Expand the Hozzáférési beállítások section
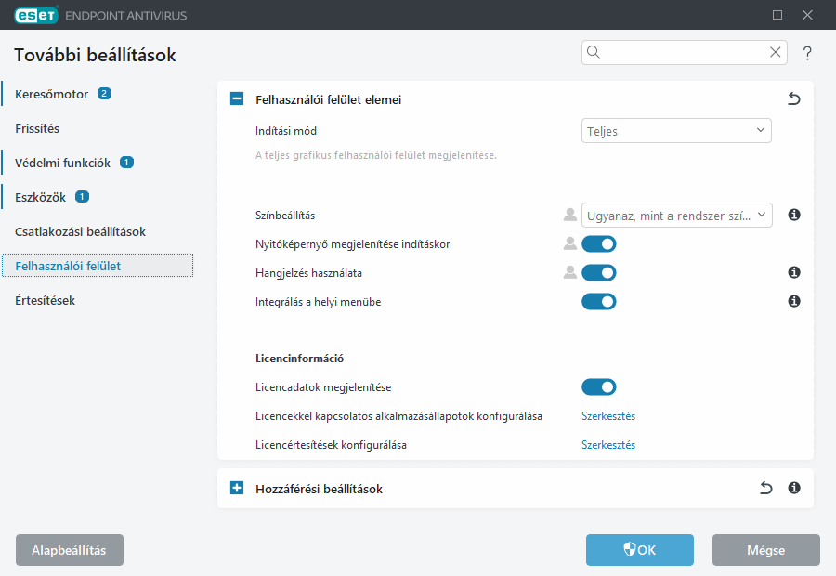 click(x=237, y=487)
